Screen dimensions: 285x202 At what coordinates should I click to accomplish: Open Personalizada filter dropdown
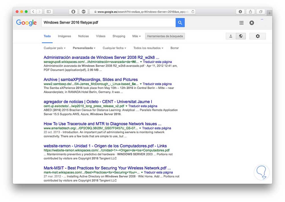(x=84, y=48)
